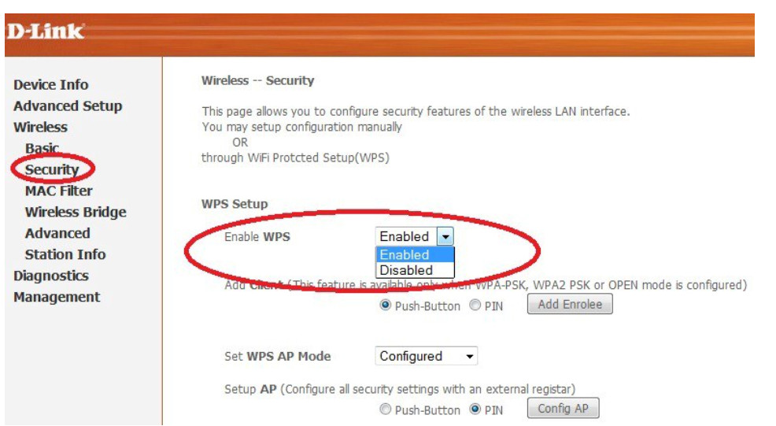Open Management menu
Image resolution: width=776 pixels, height=426 pixels.
pyautogui.click(x=57, y=298)
